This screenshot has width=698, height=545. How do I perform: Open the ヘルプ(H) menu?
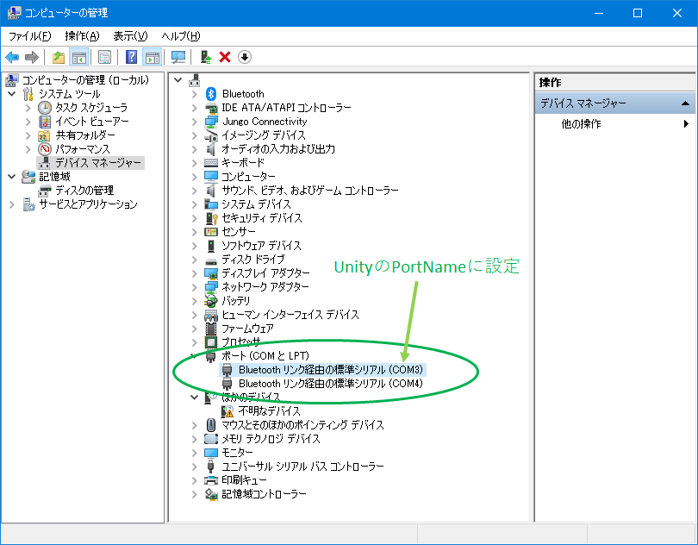[181, 36]
